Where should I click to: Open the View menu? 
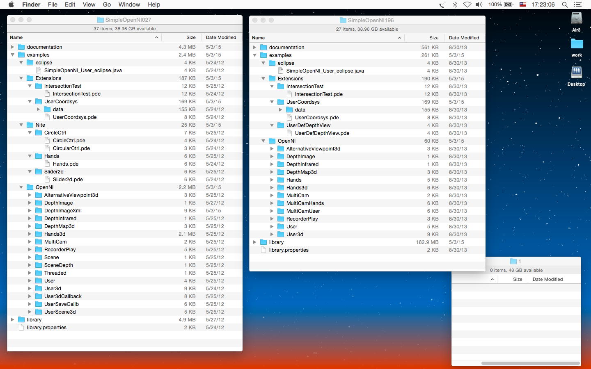[89, 5]
